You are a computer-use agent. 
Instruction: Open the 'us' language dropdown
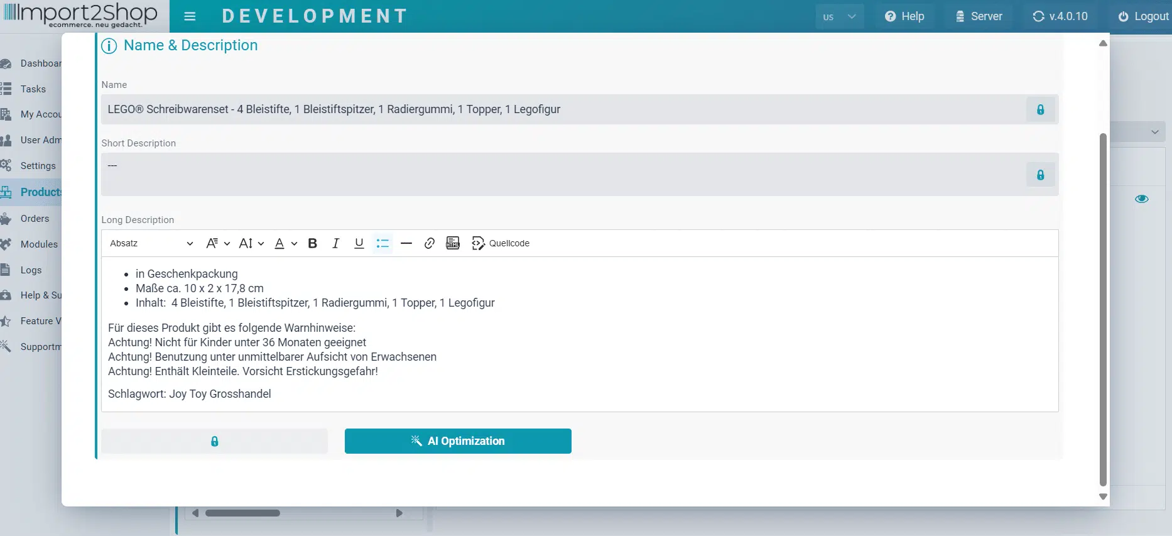(840, 17)
